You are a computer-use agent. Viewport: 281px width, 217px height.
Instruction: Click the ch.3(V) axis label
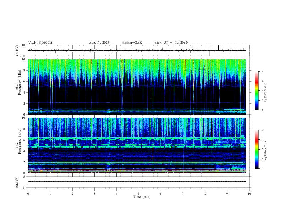(x=17, y=182)
